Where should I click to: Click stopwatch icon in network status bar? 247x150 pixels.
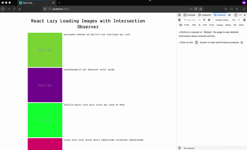179,148
